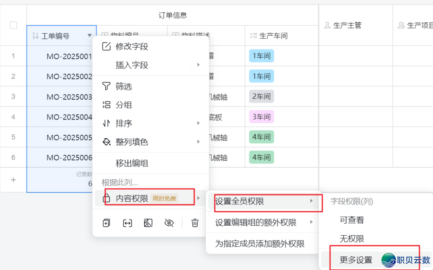Delete the field using trash icon
Viewport: 433px width, 270px height.
(195, 223)
